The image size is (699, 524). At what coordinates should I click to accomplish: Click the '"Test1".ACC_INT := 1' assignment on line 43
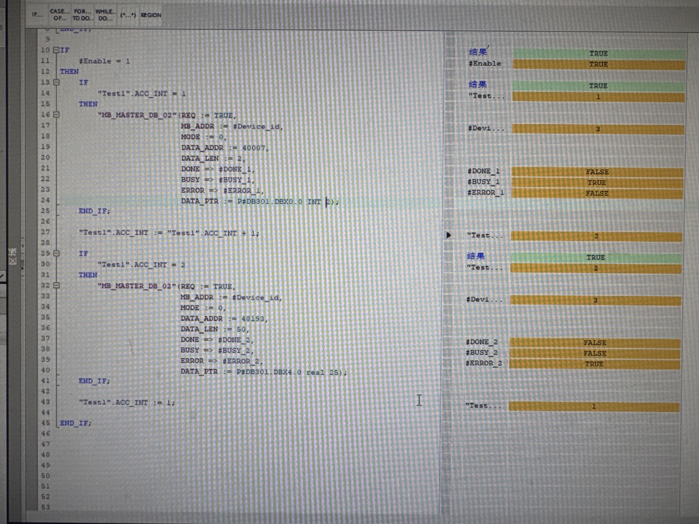click(127, 402)
